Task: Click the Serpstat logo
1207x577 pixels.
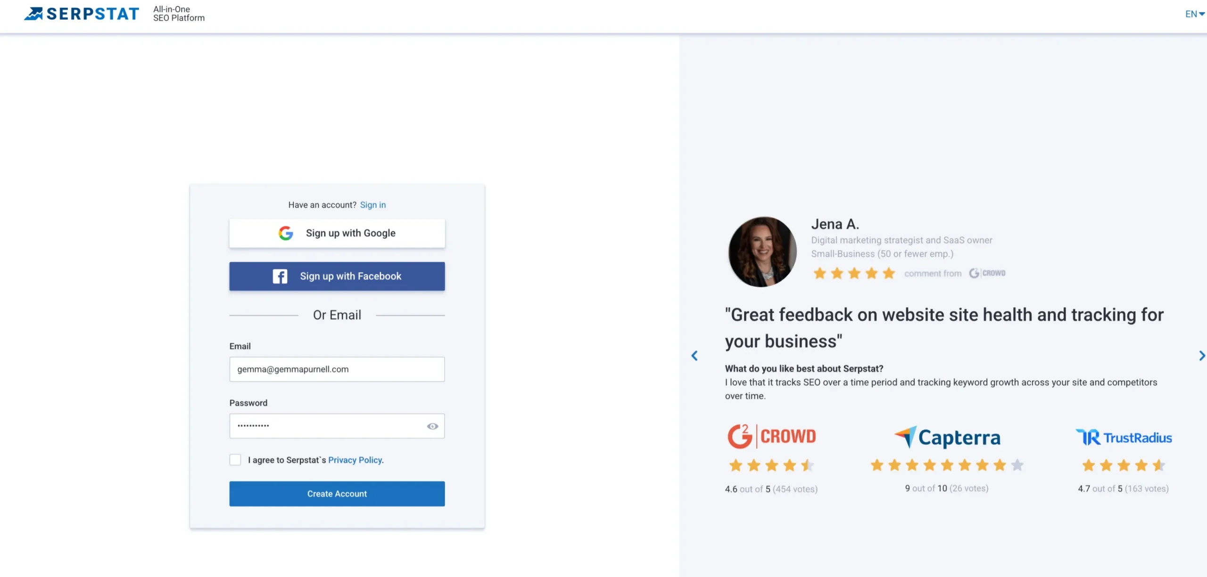Action: tap(80, 13)
